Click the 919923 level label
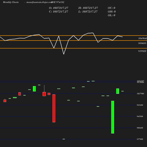Viewport: 147px width, 147px height. click(x=142, y=51)
